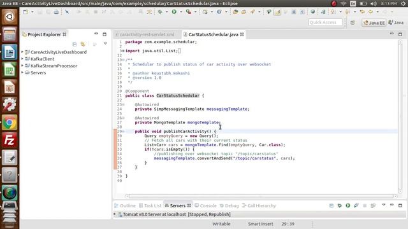Expand the KafkaClient project
This screenshot has height=229, width=408.
(x=22, y=59)
